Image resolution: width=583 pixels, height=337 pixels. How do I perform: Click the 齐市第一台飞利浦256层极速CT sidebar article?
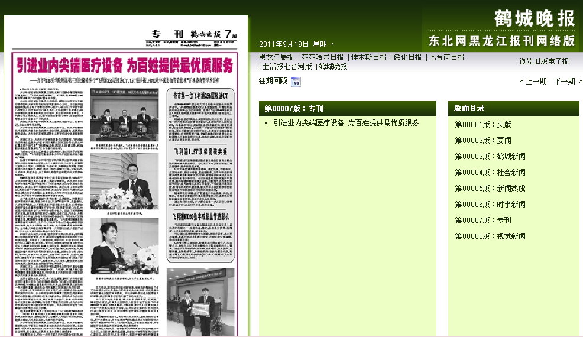[x=201, y=116]
